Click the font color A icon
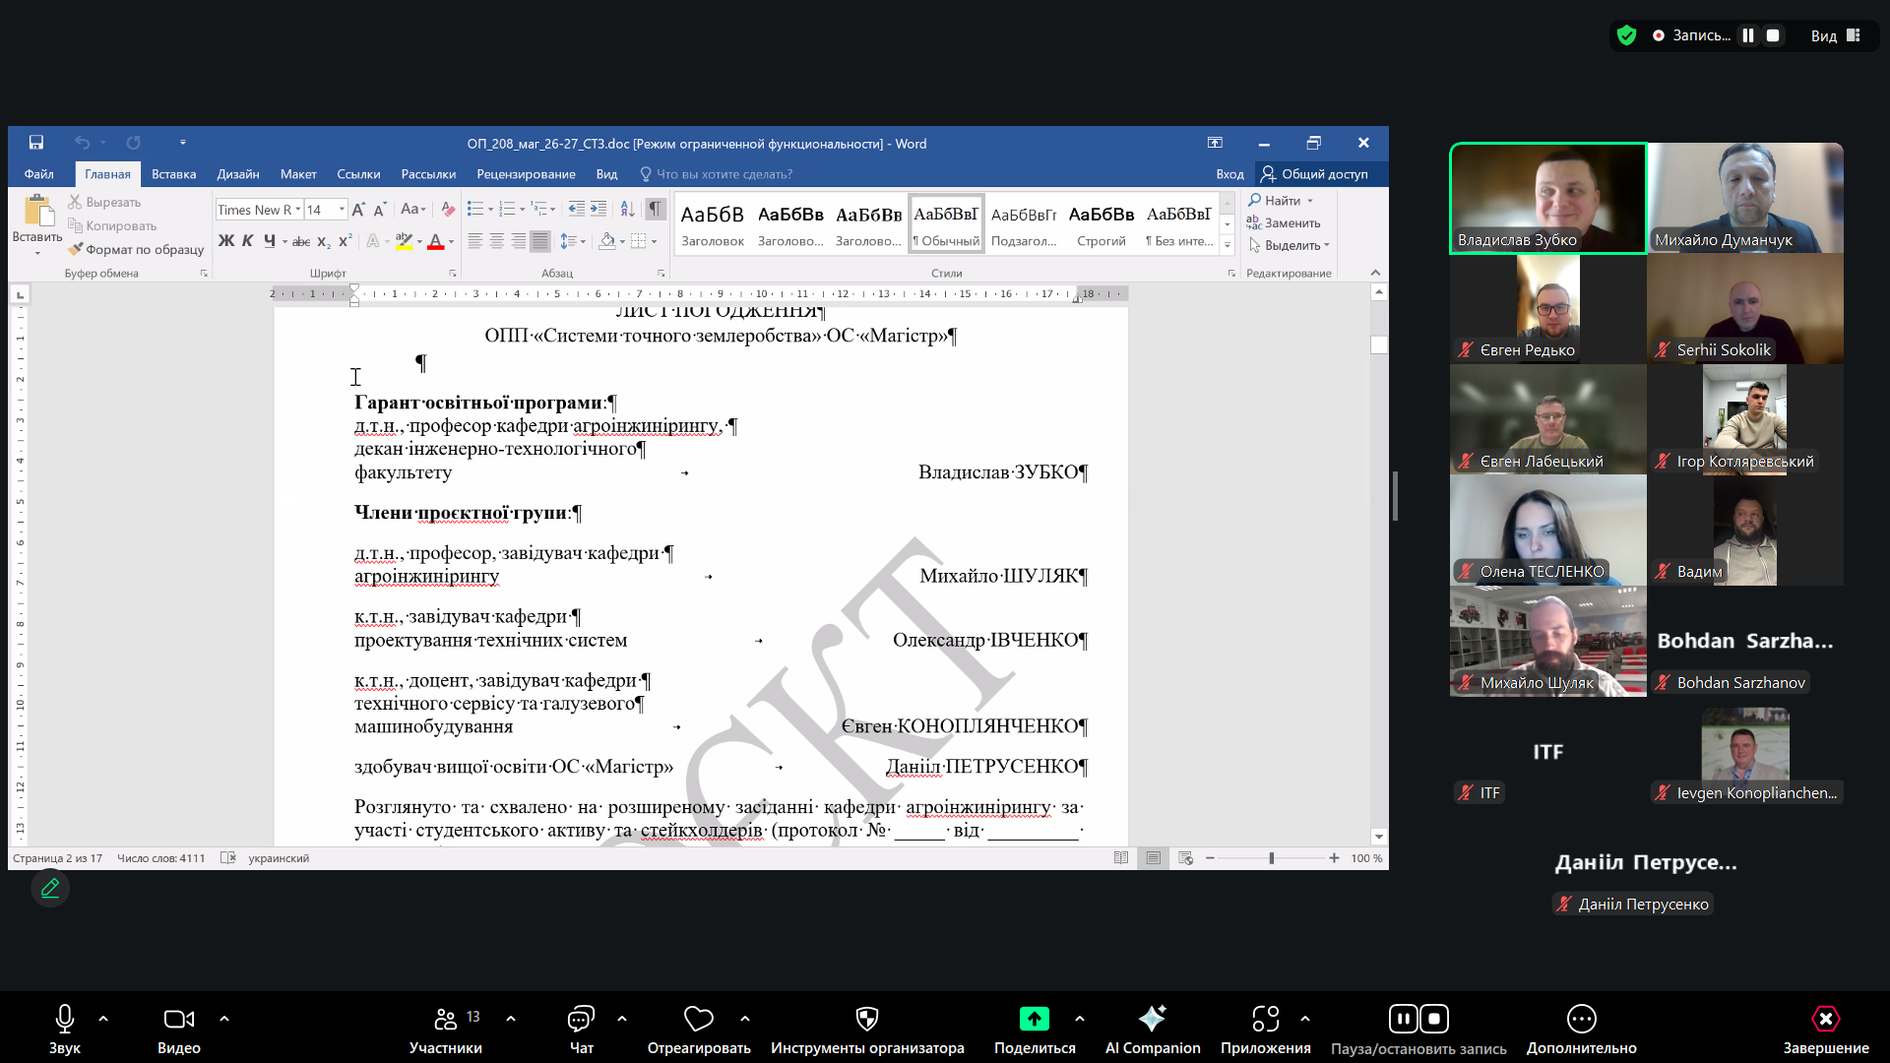 click(x=435, y=241)
